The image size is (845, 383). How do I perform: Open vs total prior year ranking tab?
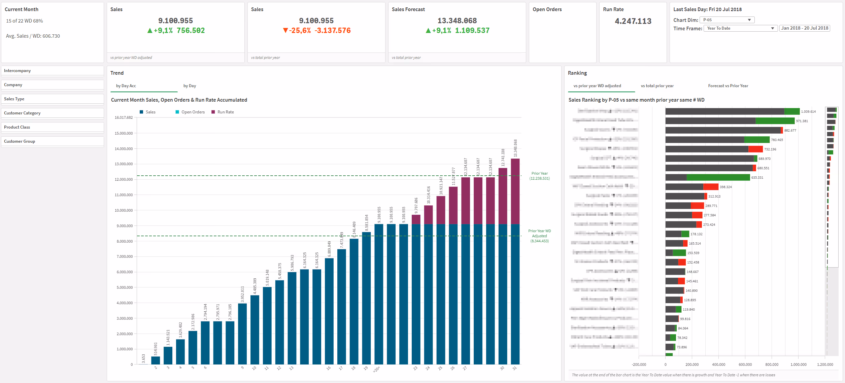657,86
